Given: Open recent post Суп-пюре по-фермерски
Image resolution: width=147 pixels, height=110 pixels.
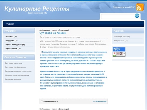Looking at the screenshot, I should [15, 67].
